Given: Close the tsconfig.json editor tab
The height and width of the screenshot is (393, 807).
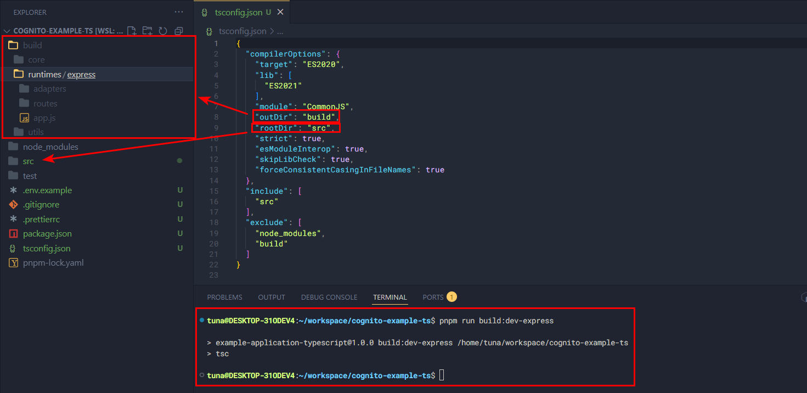Looking at the screenshot, I should [x=280, y=12].
